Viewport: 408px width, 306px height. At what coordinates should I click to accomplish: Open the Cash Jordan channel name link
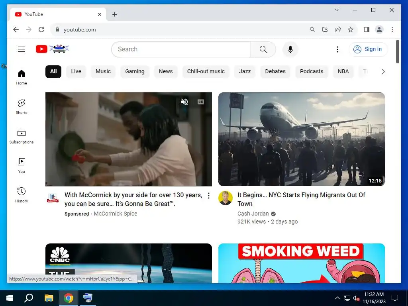click(x=253, y=214)
